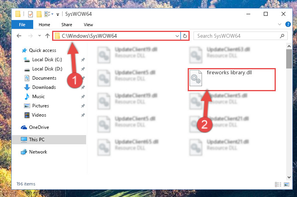Select the View ribbon tab

pos(88,25)
